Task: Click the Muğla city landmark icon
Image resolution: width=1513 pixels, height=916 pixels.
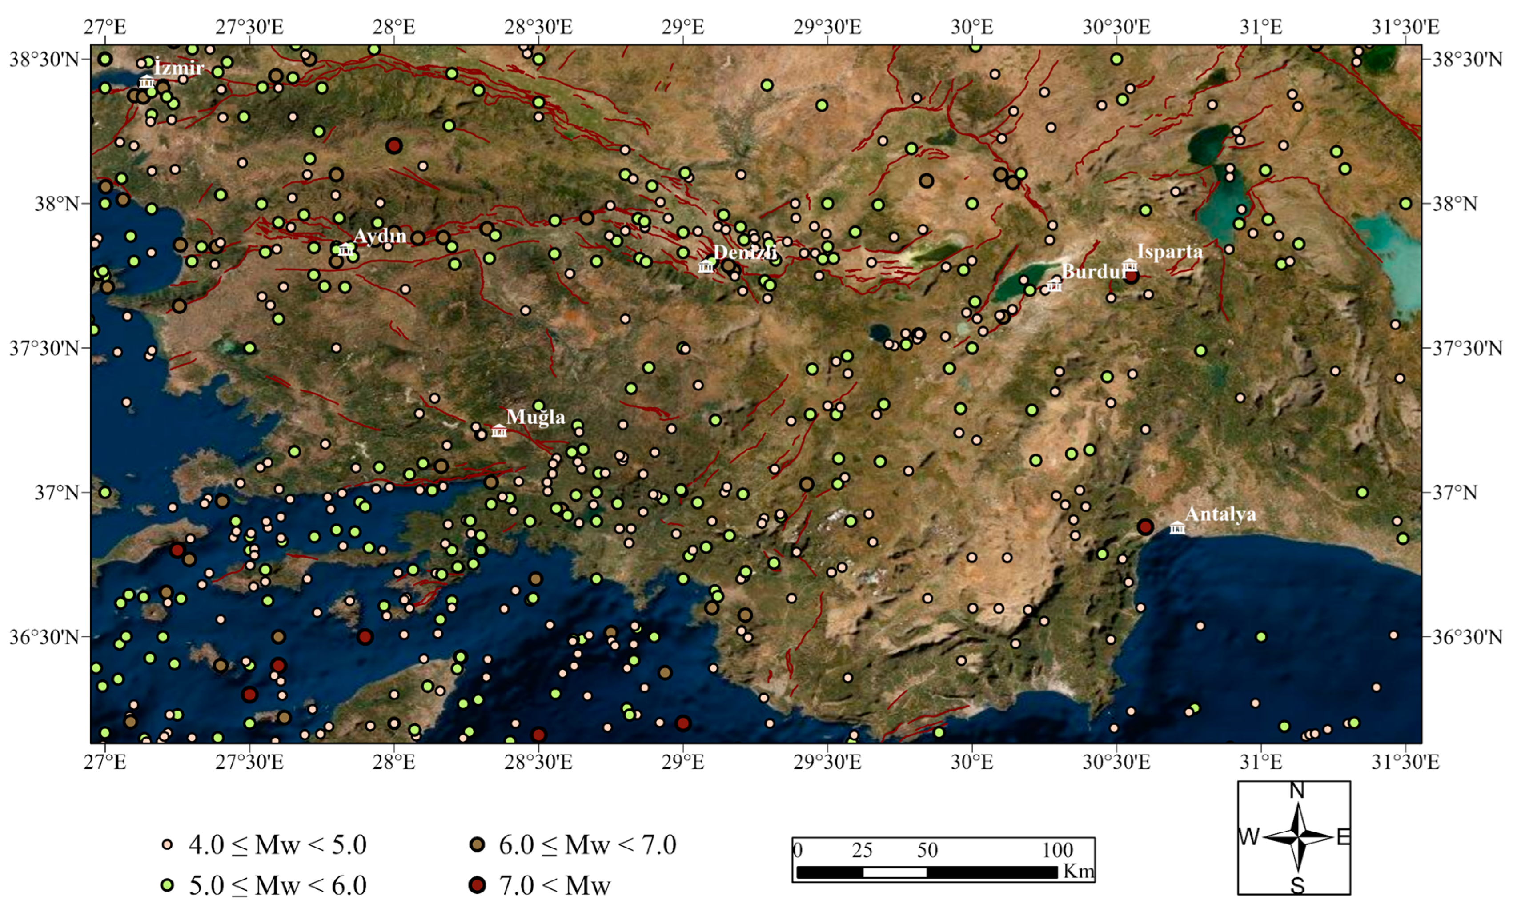Action: click(x=499, y=431)
